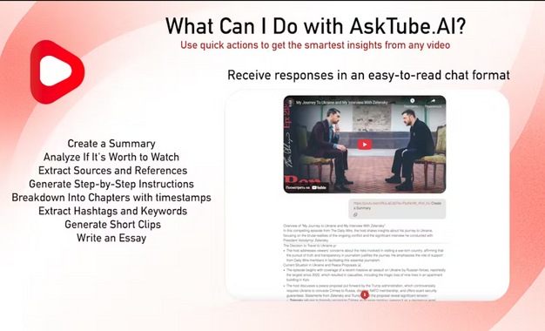The image size is (545, 331).
Task: Click the 'What Can I Do with AskTube.AI?' heading
Action: click(315, 26)
